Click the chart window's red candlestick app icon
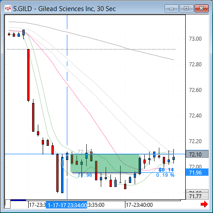Viewport: 213px width, 213px height. [x=8, y=8]
